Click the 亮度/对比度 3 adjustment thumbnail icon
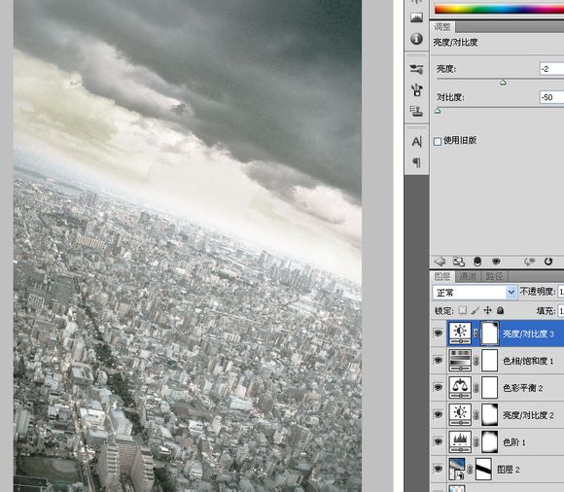Screen dimensions: 564x492 (460, 334)
